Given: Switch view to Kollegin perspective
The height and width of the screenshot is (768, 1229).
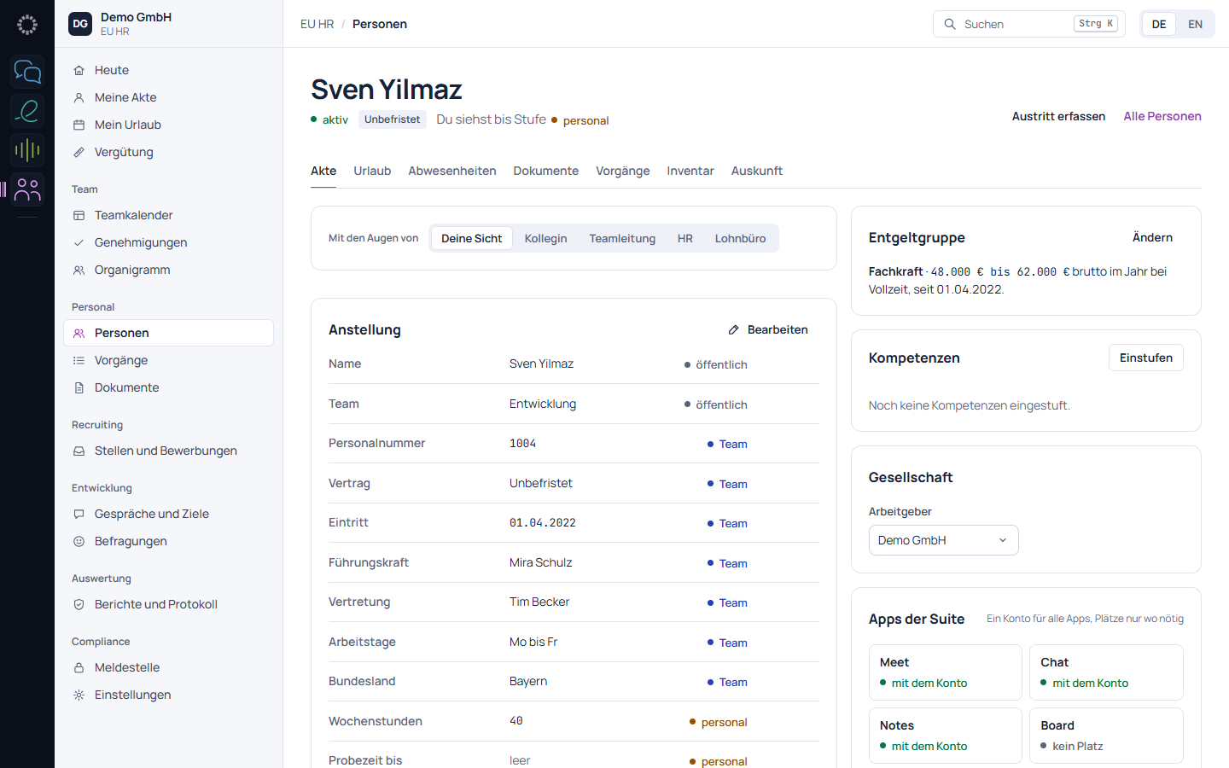Looking at the screenshot, I should tap(545, 238).
